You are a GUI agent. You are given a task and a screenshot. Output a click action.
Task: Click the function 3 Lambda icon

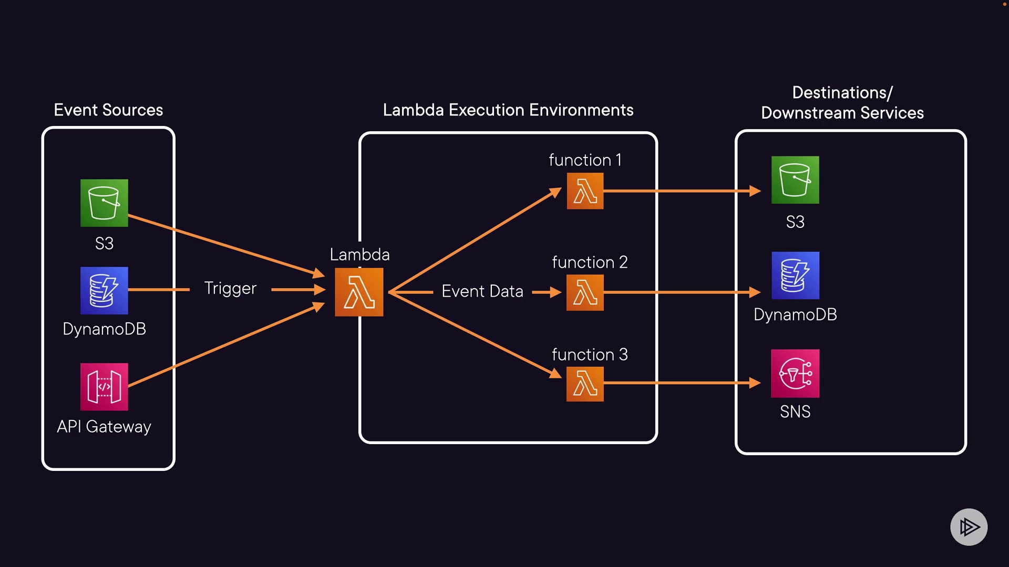tap(585, 384)
